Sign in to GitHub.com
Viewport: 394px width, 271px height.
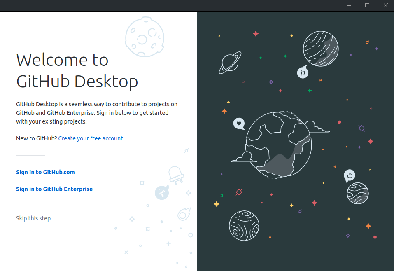(45, 172)
